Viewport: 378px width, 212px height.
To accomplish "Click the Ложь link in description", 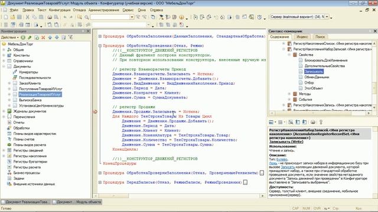I will pos(273,163).
